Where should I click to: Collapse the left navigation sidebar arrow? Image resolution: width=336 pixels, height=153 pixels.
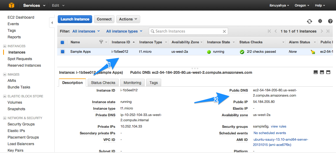click(x=52, y=23)
